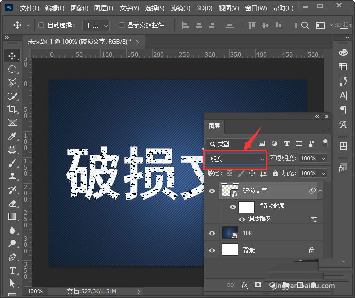Select the Blur tool

pyautogui.click(x=12, y=230)
